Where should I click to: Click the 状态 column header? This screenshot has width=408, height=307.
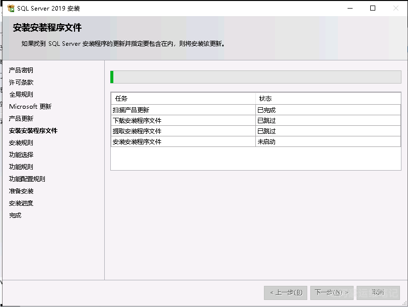(328, 99)
